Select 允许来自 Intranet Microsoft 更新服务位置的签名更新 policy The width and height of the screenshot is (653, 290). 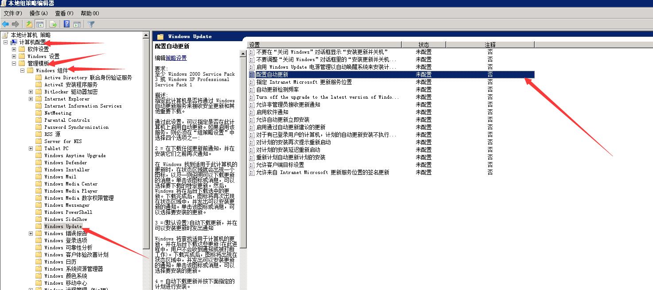pos(323,172)
